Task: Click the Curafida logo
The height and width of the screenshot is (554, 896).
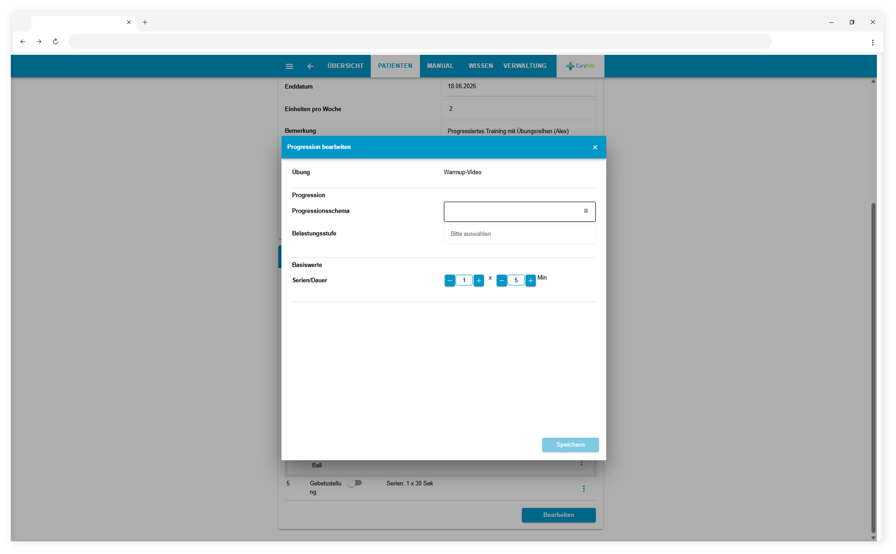Action: click(x=580, y=66)
